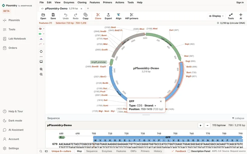Click the purple primer arrow icon
Image resolution: width=247 pixels, height=154 pixels.
pos(41,39)
